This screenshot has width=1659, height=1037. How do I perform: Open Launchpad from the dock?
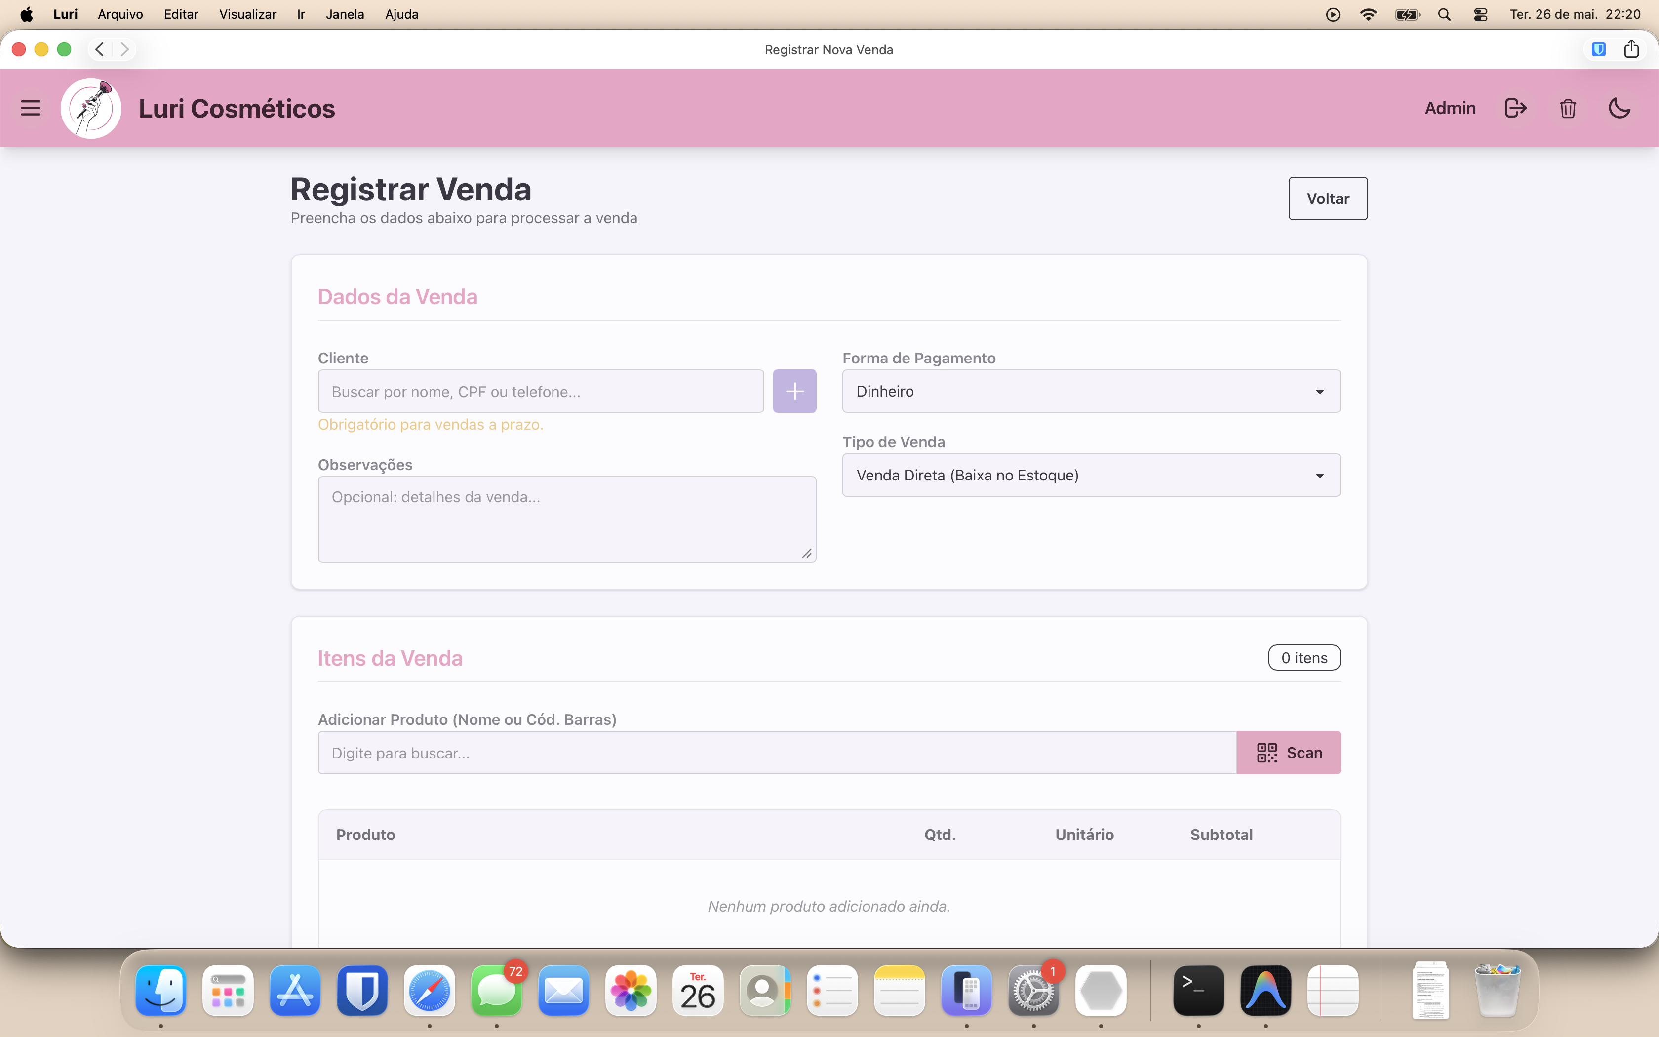pos(228,991)
